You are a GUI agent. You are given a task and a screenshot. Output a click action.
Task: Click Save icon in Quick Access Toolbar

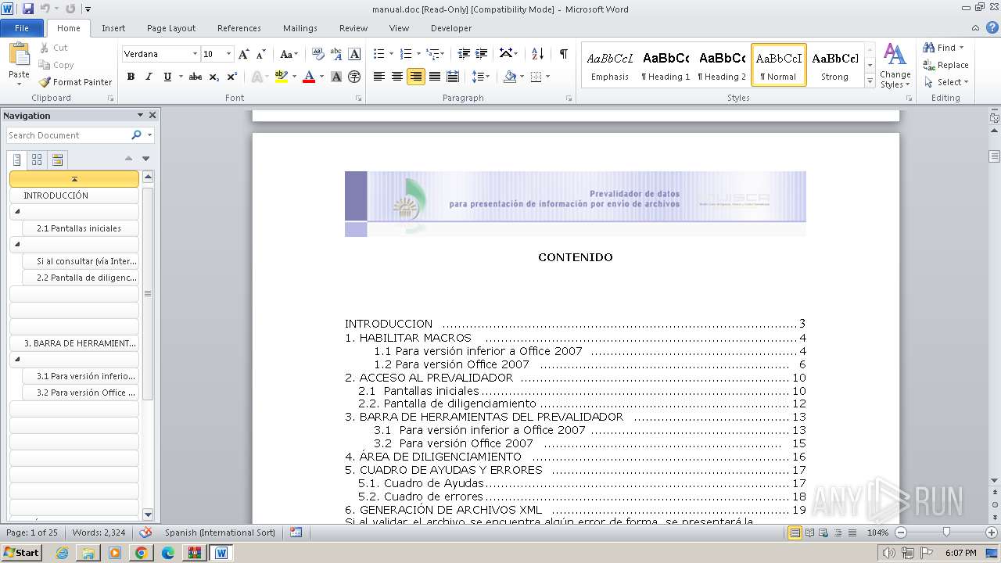[28, 9]
